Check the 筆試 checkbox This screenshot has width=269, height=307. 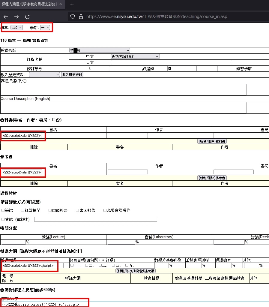pos(3,210)
